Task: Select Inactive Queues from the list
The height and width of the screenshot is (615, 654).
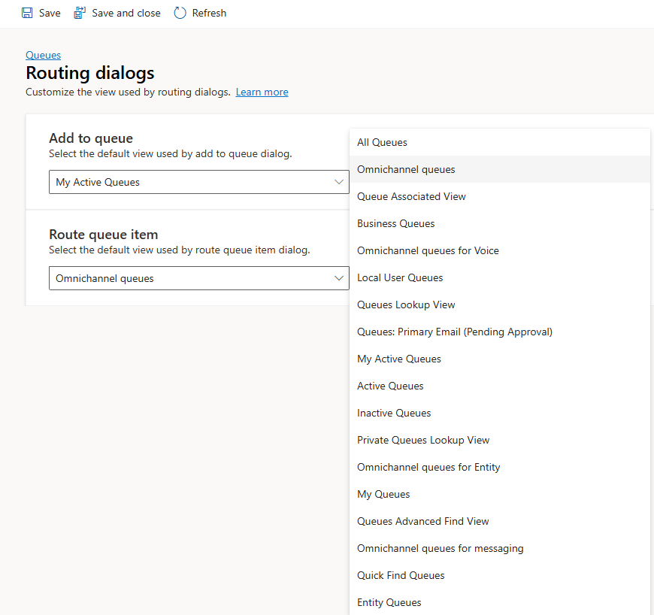Action: click(394, 413)
